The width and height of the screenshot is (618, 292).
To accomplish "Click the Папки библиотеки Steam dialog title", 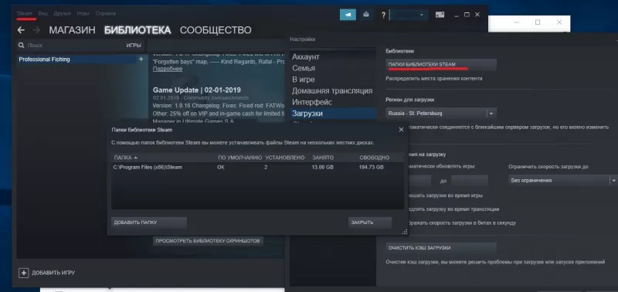I will 142,129.
